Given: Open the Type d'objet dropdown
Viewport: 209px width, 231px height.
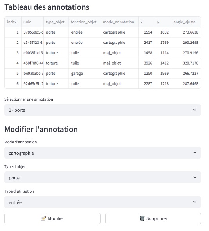Looking at the screenshot, I should (103, 177).
